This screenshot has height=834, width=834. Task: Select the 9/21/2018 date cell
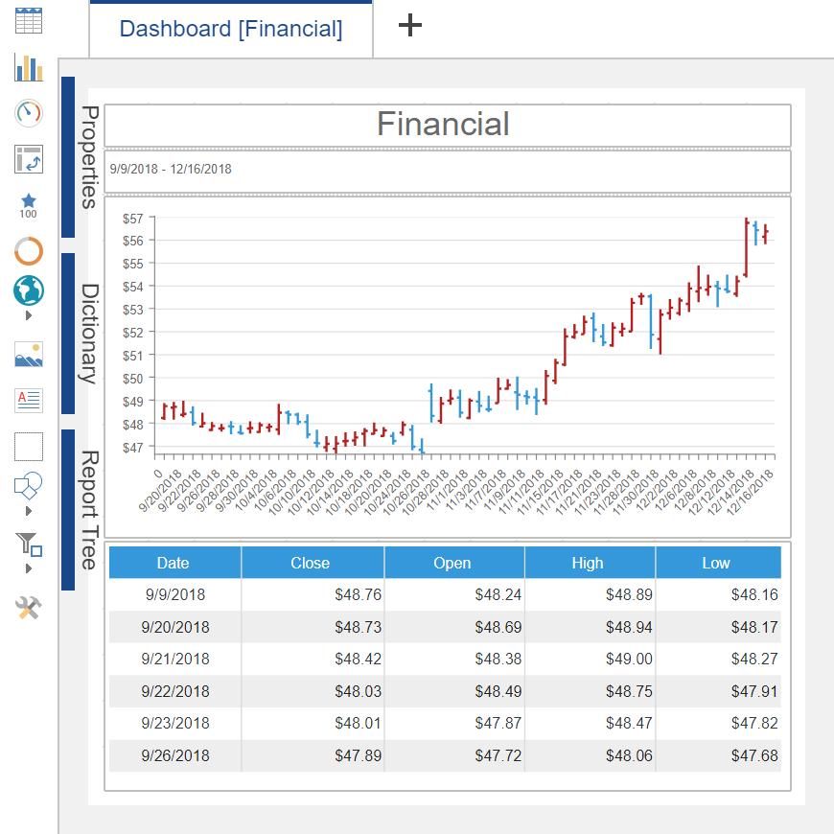175,659
